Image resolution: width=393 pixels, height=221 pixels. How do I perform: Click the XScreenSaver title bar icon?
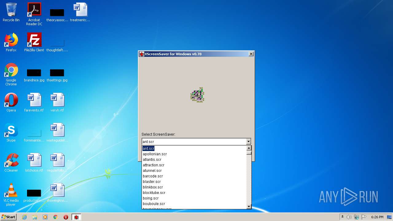(142, 54)
